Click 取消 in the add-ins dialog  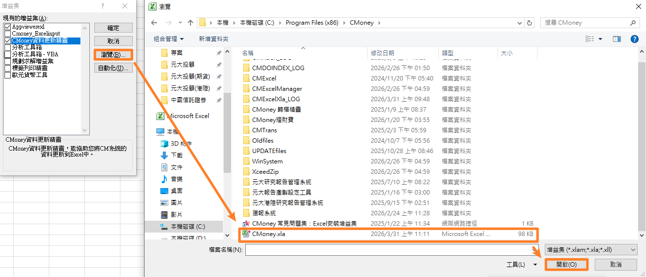coord(114,41)
